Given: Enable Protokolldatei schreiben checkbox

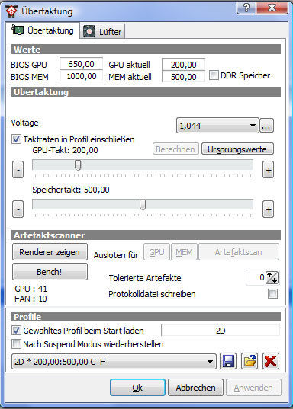Looking at the screenshot, I should [272, 294].
